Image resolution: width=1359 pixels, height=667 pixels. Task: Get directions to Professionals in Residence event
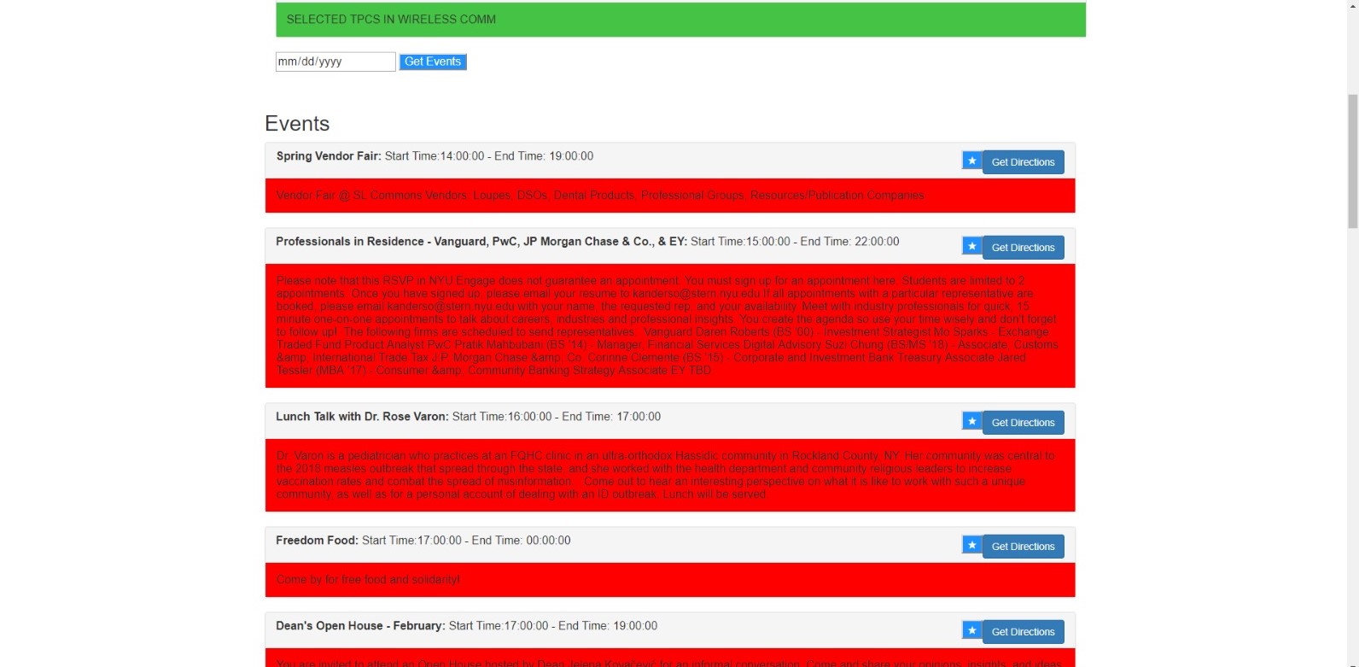click(x=1023, y=248)
